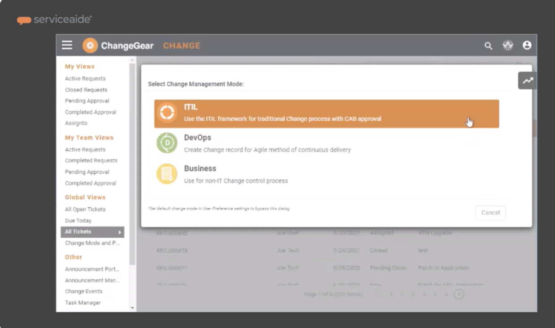Screen dimensions: 555x328
Task: Open the Announcement Man... item
Action: (92, 280)
